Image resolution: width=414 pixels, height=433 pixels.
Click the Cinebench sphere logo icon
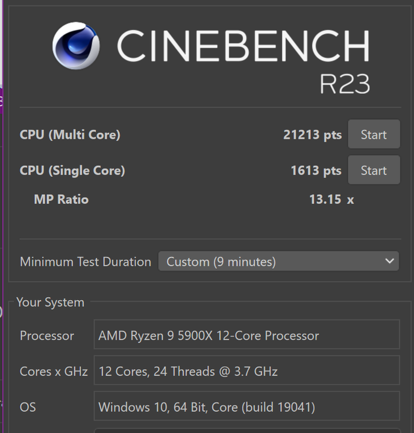(x=76, y=46)
